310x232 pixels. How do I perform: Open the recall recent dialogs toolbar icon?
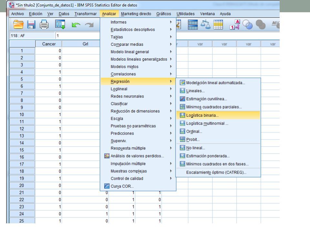pyautogui.click(x=60, y=24)
